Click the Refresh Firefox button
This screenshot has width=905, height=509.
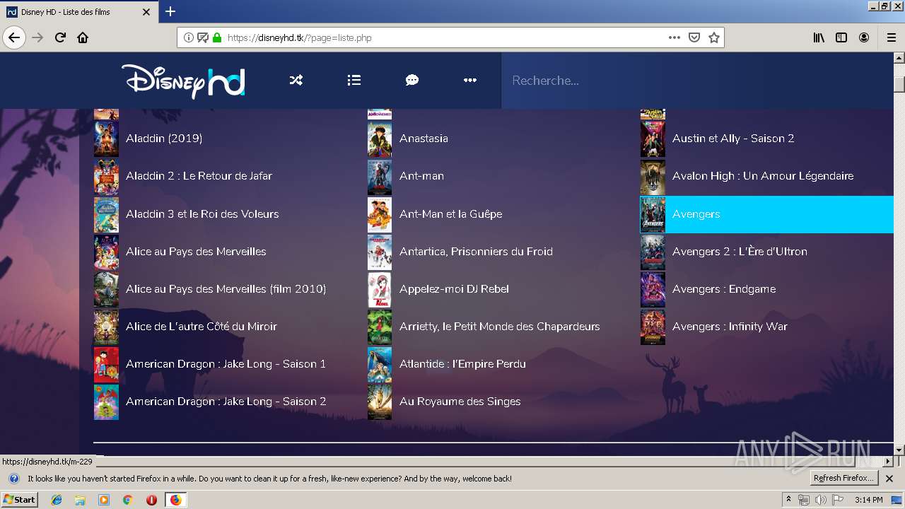[844, 479]
